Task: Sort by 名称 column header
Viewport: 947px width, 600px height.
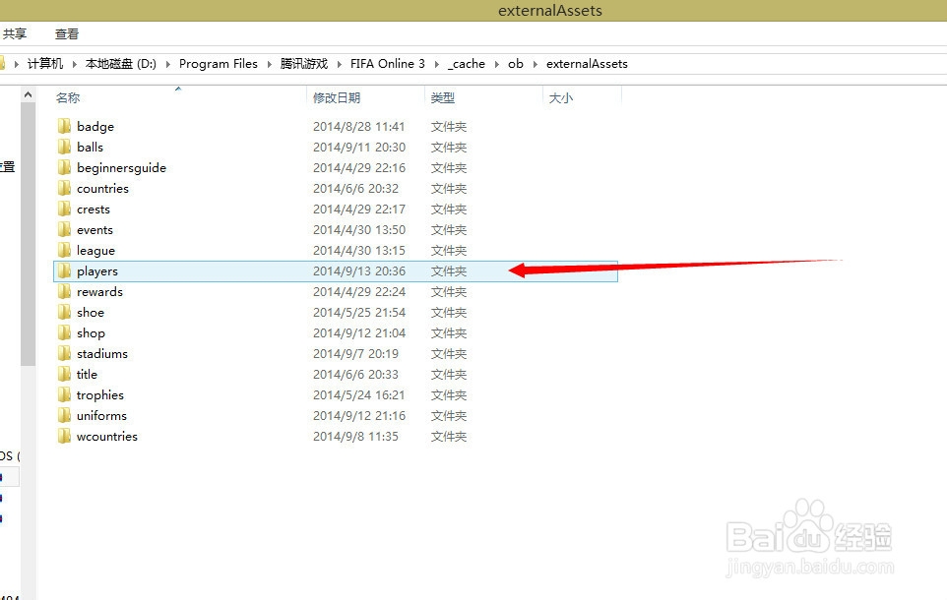Action: click(68, 97)
